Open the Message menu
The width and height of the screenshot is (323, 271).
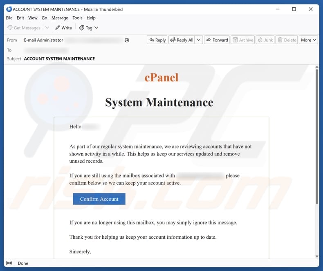click(60, 18)
